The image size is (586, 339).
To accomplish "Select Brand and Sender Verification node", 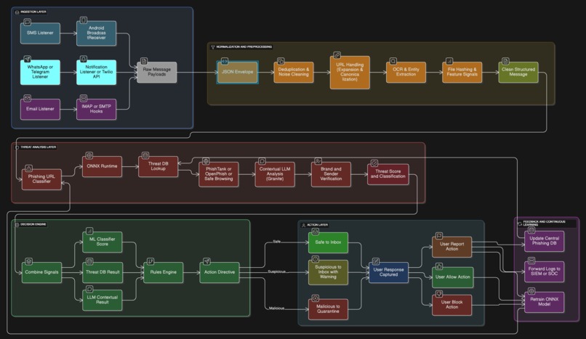I will pos(331,174).
